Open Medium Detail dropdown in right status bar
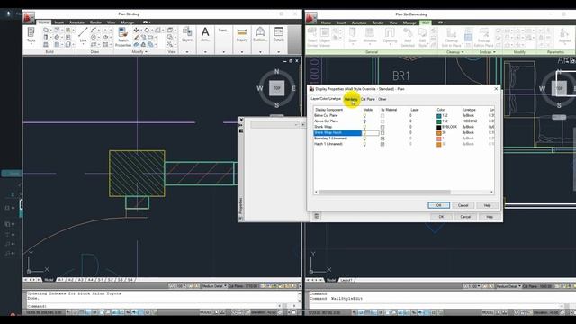576x324 pixels. tap(508, 286)
